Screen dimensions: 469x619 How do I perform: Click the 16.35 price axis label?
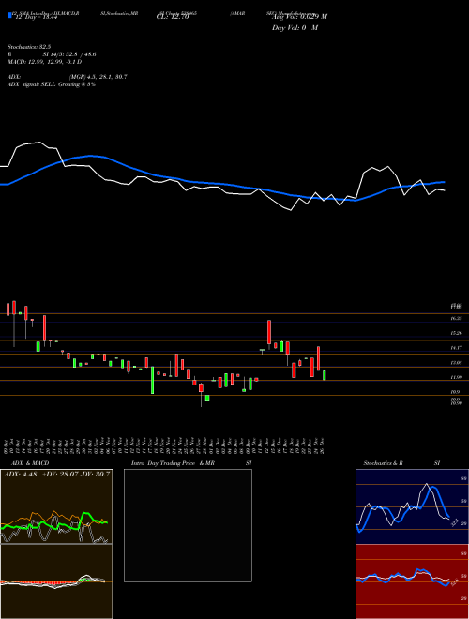(456, 318)
